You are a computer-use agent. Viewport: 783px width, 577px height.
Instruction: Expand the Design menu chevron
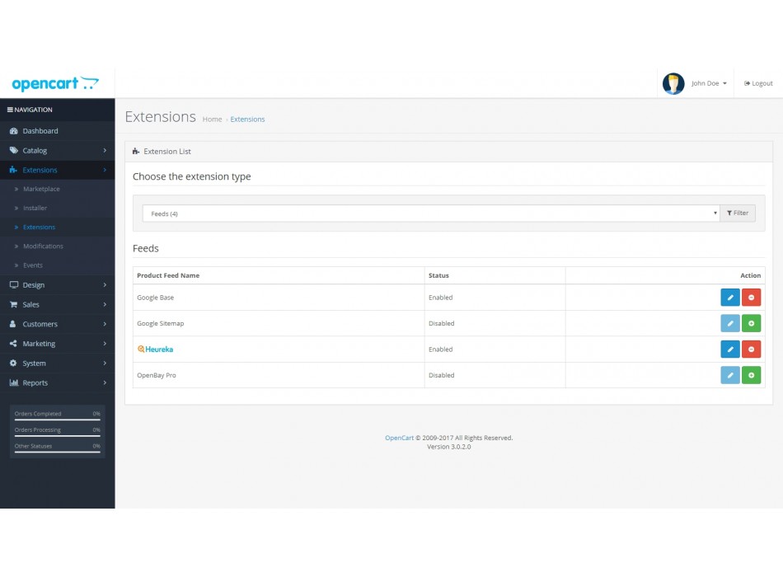click(105, 284)
